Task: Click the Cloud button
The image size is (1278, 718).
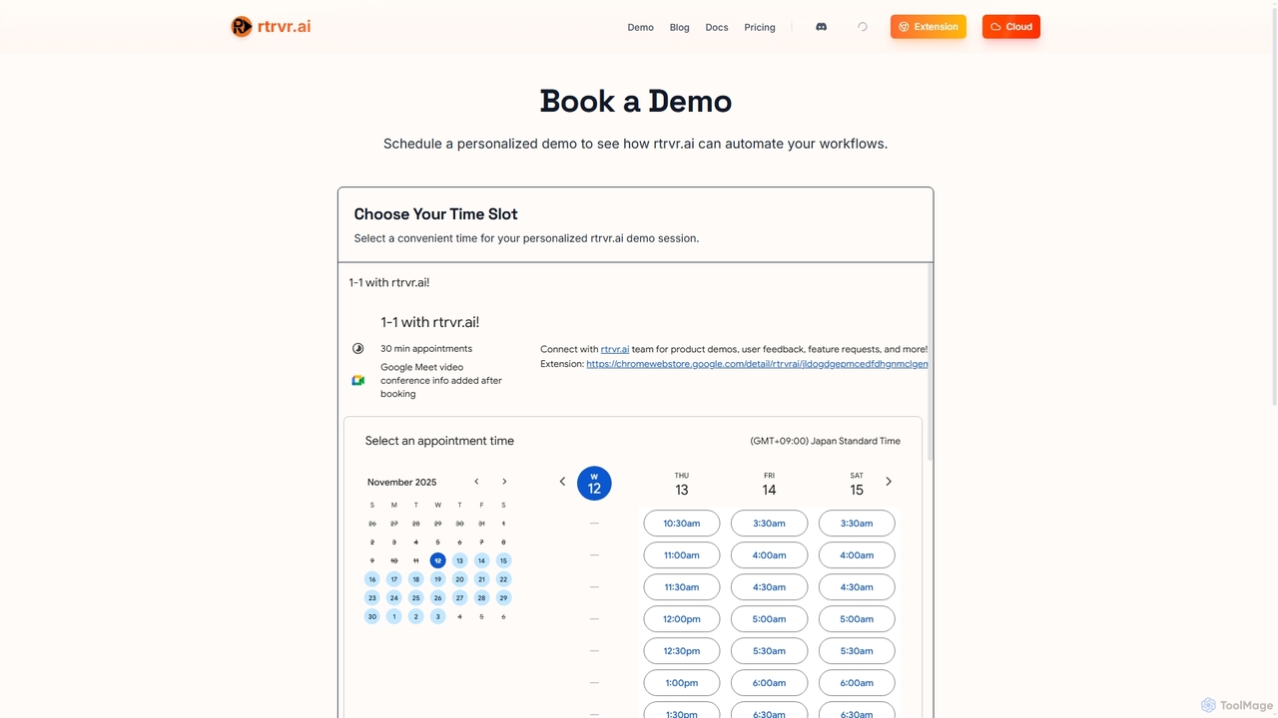Action: coord(1011,27)
